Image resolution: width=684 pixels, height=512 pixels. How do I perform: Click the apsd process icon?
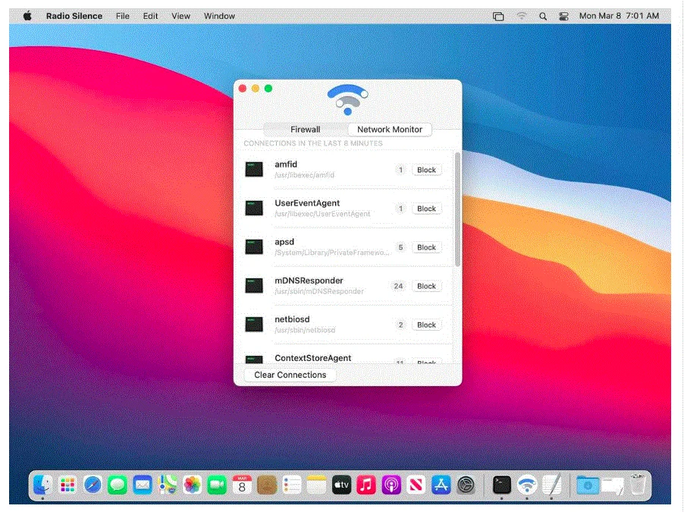(254, 247)
